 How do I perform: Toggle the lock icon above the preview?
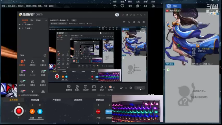click(x=129, y=22)
